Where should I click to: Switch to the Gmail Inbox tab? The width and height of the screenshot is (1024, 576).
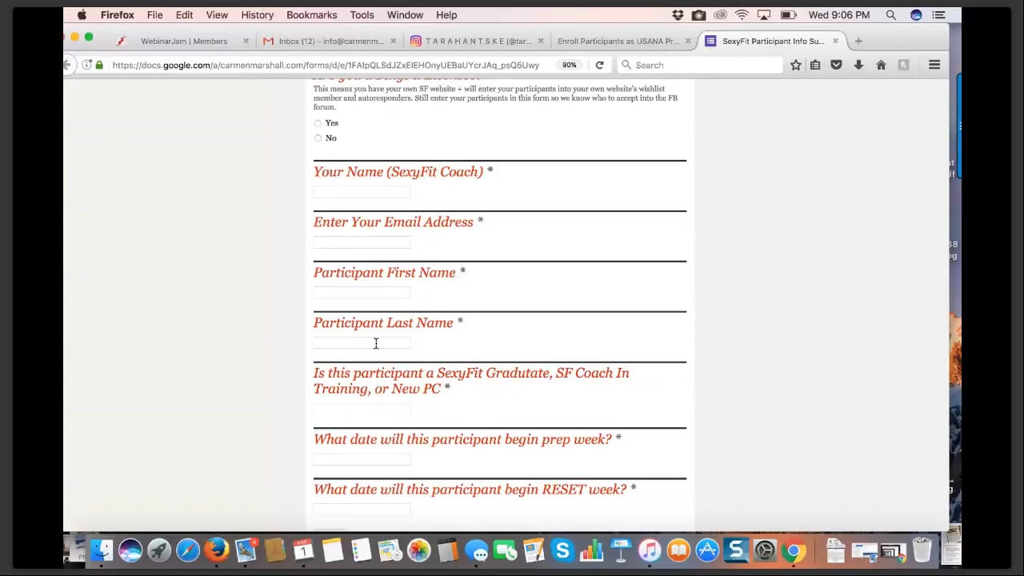330,41
